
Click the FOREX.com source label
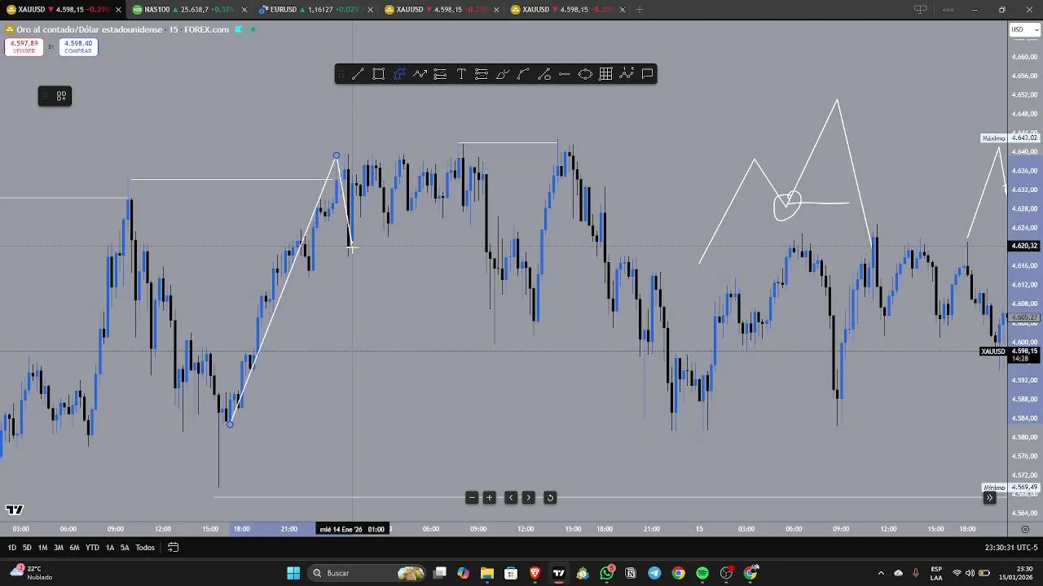(207, 29)
